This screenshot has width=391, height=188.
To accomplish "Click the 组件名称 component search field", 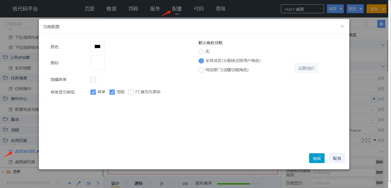I will click(32, 183).
